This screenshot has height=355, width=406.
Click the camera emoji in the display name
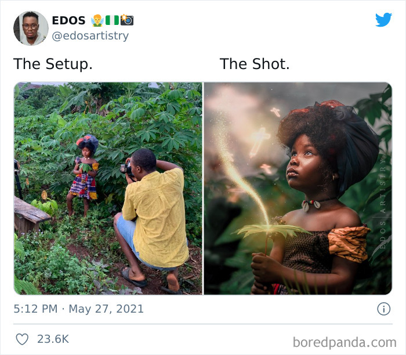(126, 20)
